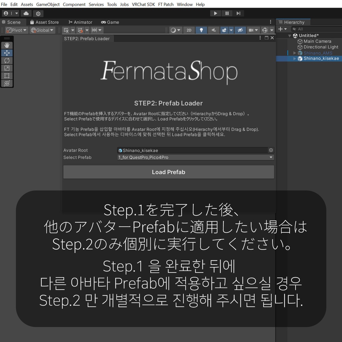Open the Select Prefab dropdown
Image resolution: width=342 pixels, height=342 pixels.
click(x=195, y=157)
